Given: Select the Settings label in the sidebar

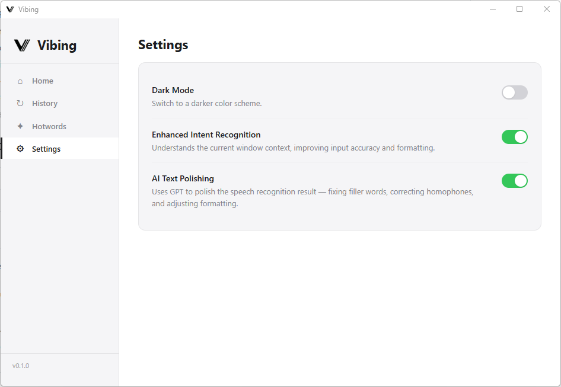Looking at the screenshot, I should (46, 149).
